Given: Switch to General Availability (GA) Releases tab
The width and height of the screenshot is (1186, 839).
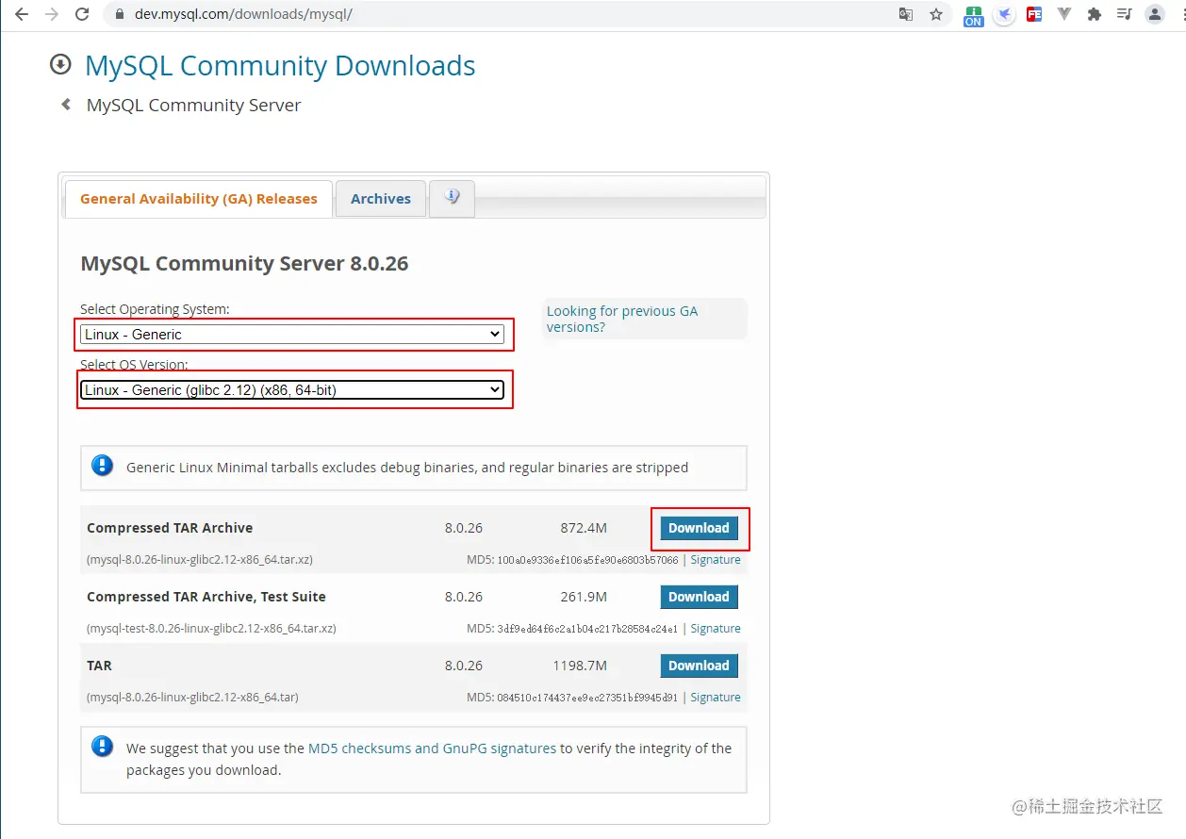Looking at the screenshot, I should [199, 199].
